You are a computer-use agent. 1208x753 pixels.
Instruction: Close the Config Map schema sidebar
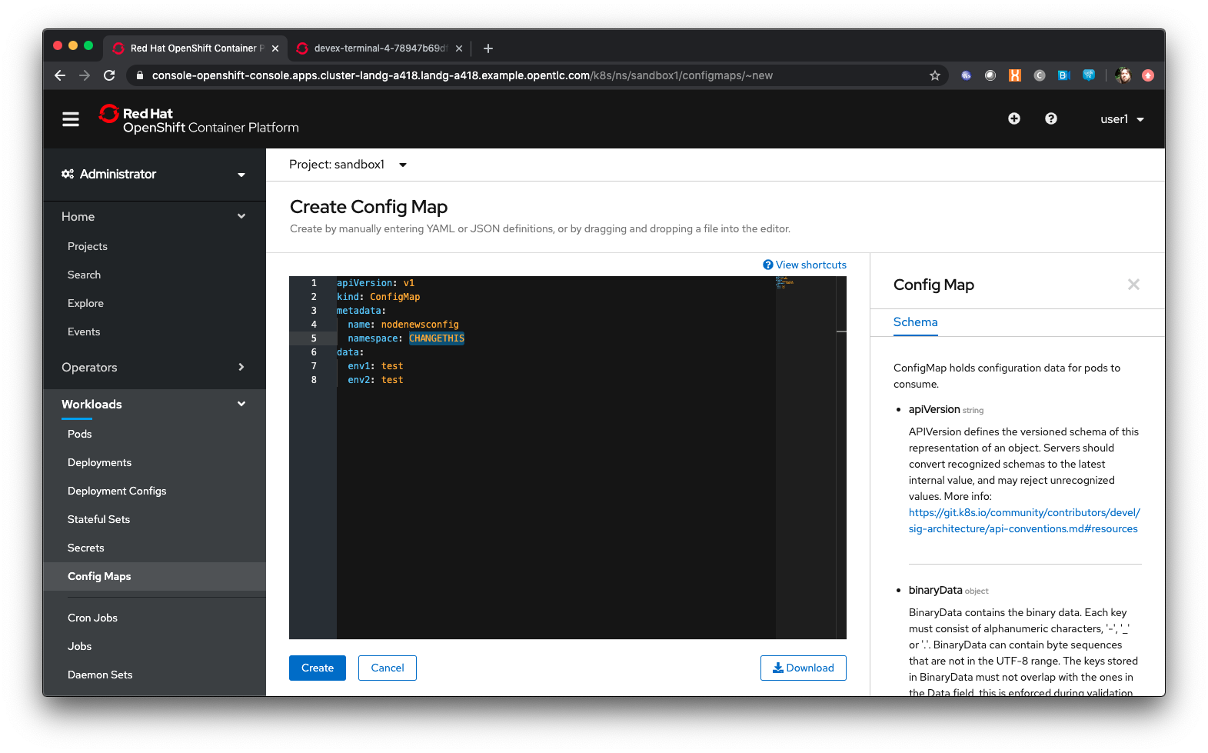tap(1133, 285)
